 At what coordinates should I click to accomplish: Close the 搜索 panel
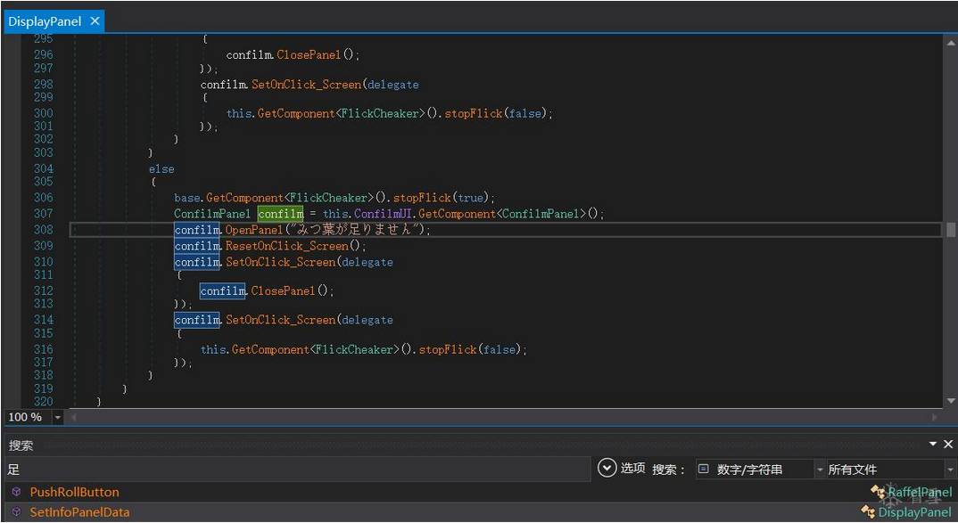(x=948, y=444)
